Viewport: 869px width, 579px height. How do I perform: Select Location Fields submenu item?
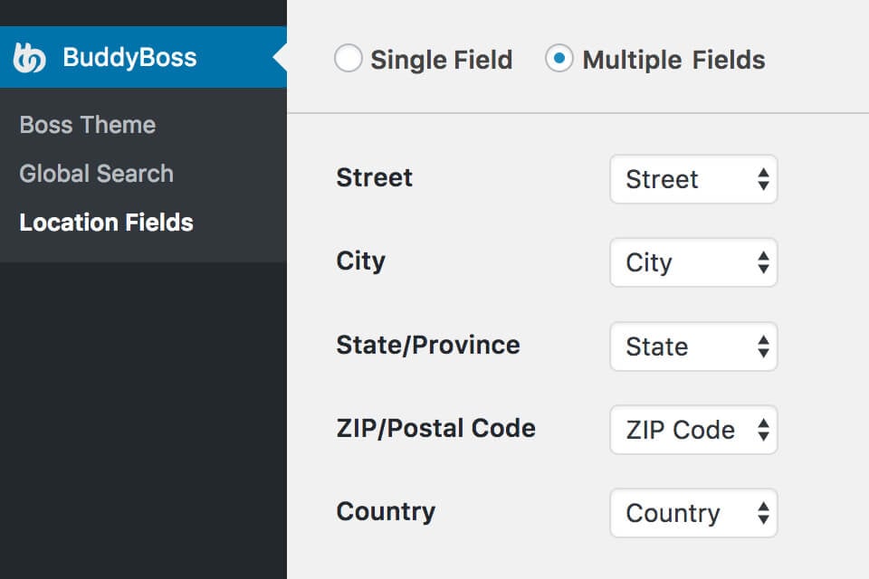[107, 223]
